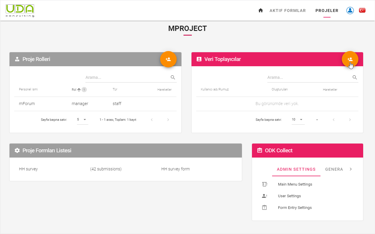Click the Form Entry Settings icon
375x234 pixels.
tap(264, 208)
